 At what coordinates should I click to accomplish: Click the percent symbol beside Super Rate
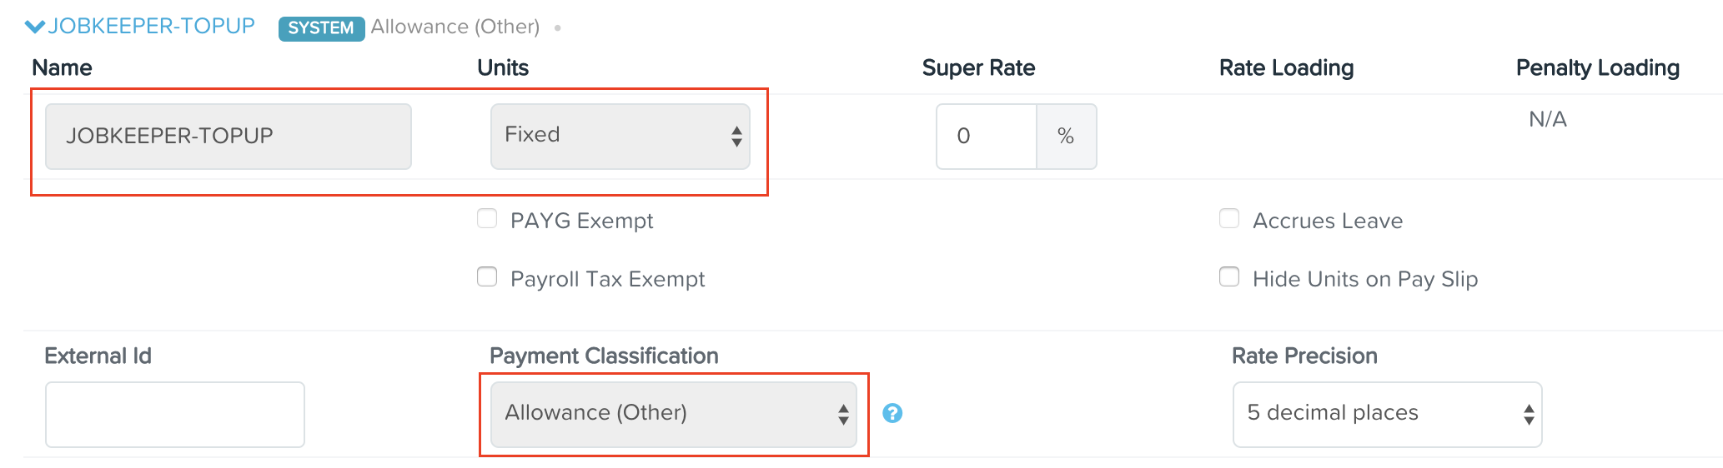(1066, 136)
